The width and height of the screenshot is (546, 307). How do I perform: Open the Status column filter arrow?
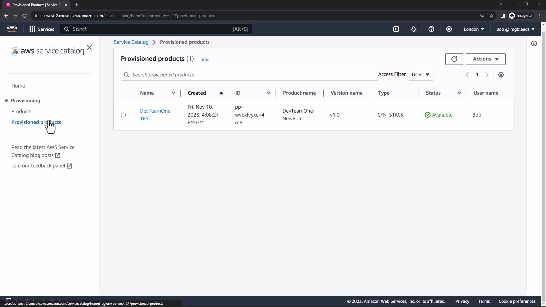pyautogui.click(x=459, y=93)
